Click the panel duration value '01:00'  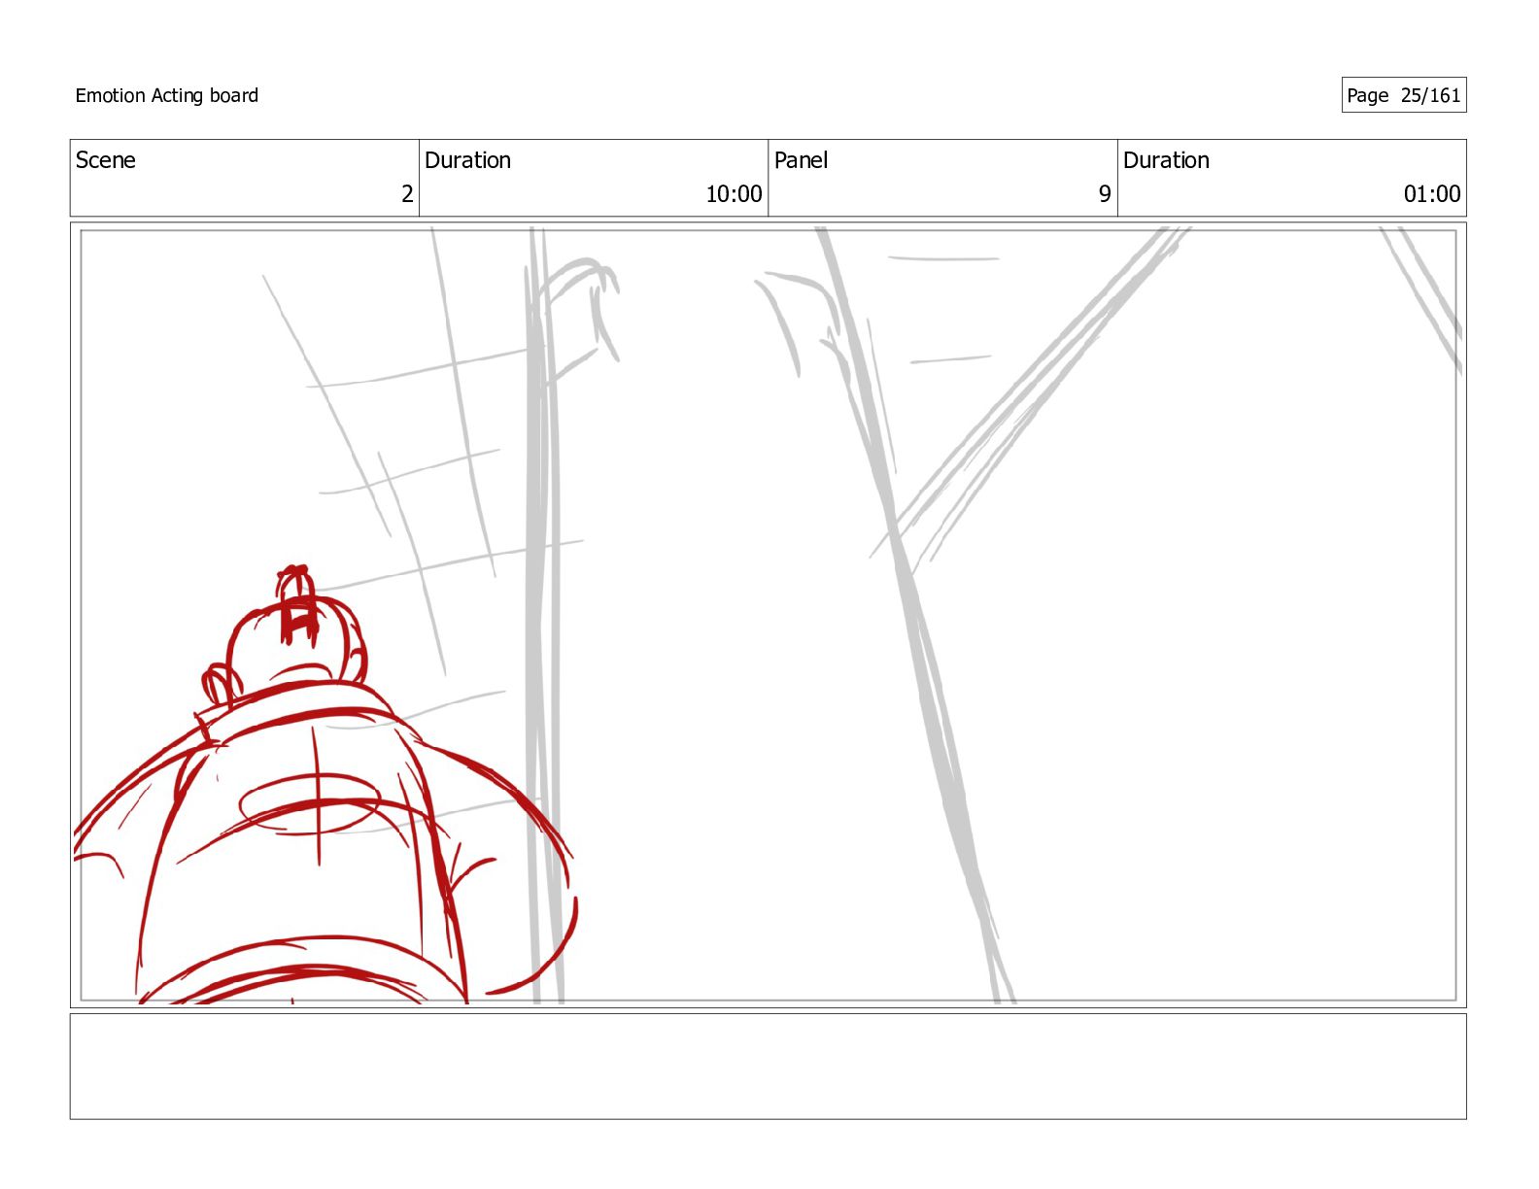click(x=1431, y=194)
